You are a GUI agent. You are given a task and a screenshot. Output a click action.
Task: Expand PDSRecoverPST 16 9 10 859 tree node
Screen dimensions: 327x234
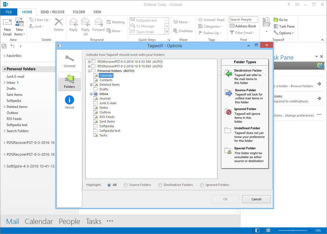[x=89, y=66]
